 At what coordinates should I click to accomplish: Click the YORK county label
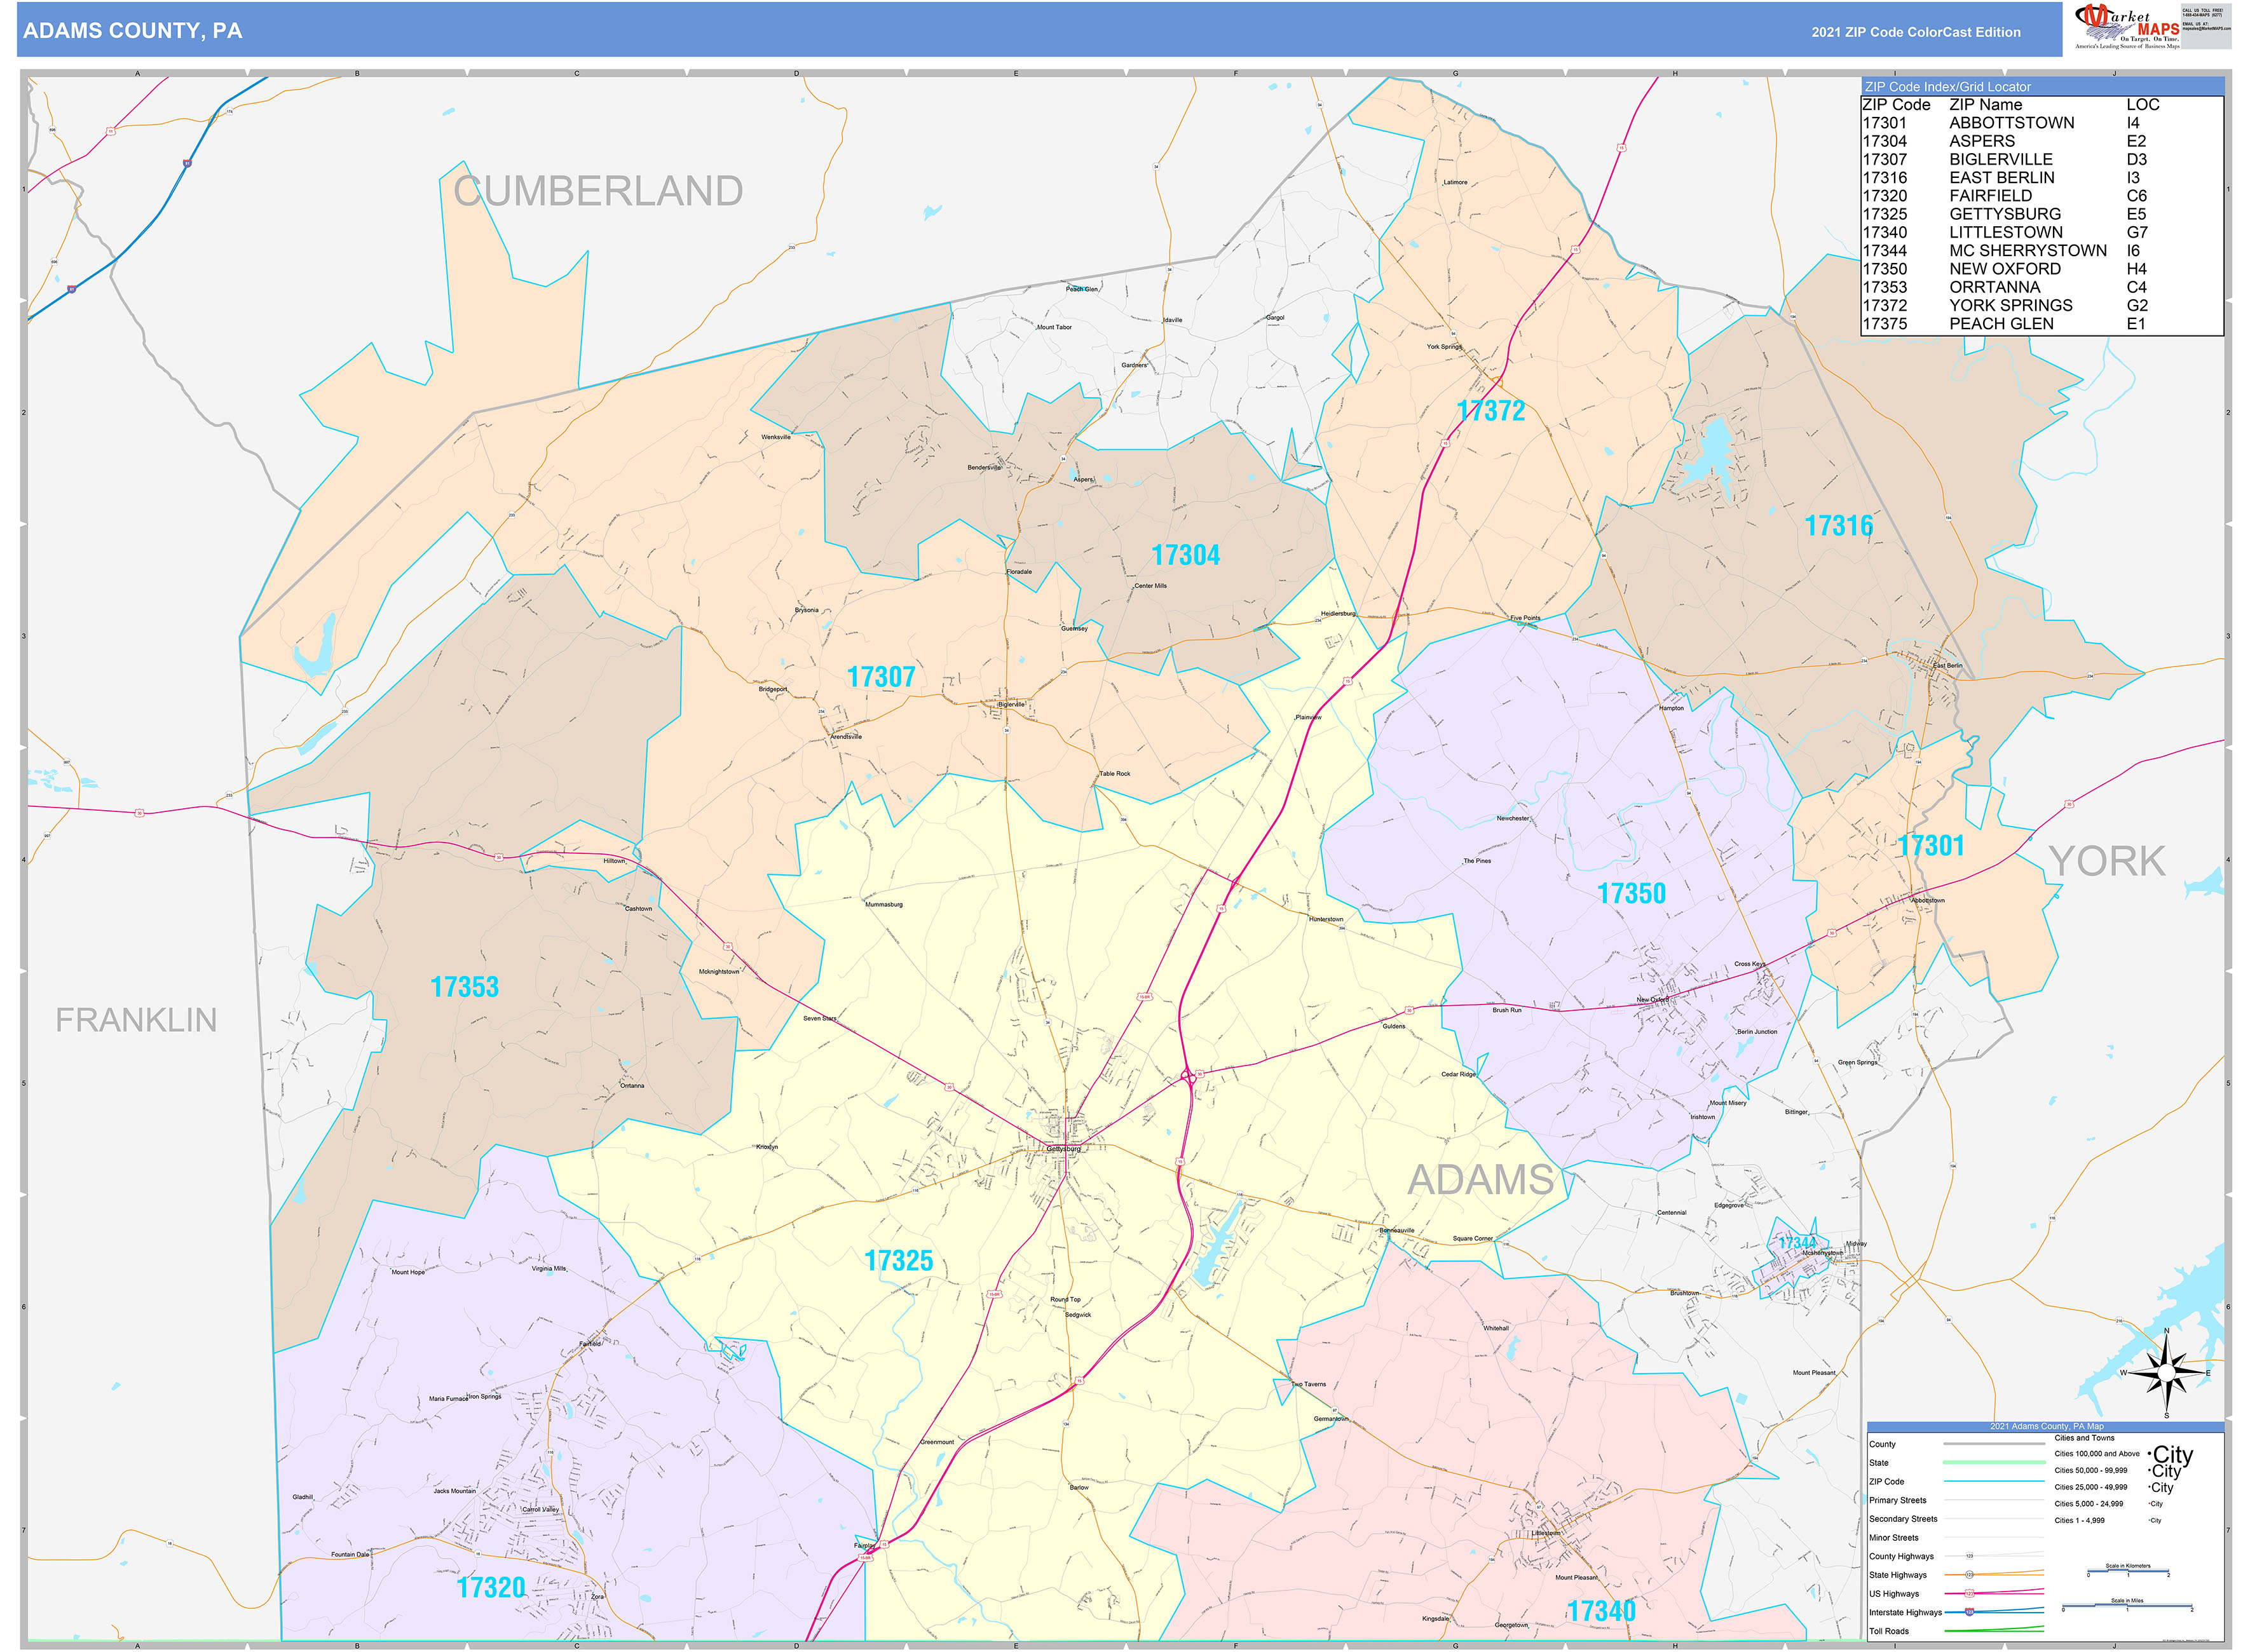pyautogui.click(x=2107, y=861)
